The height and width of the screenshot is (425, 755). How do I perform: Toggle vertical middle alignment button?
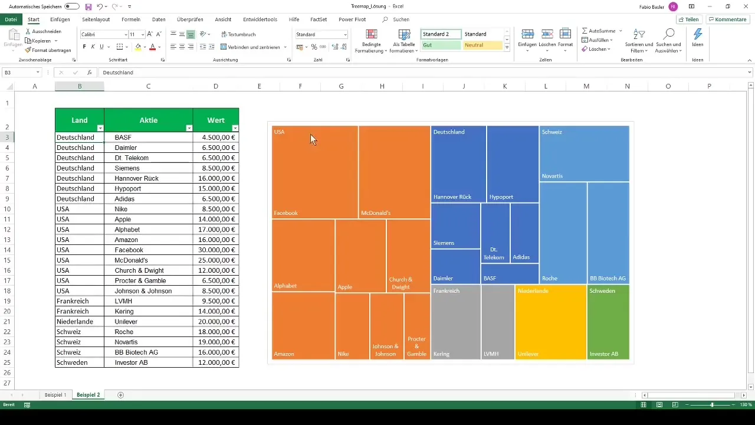(x=182, y=34)
